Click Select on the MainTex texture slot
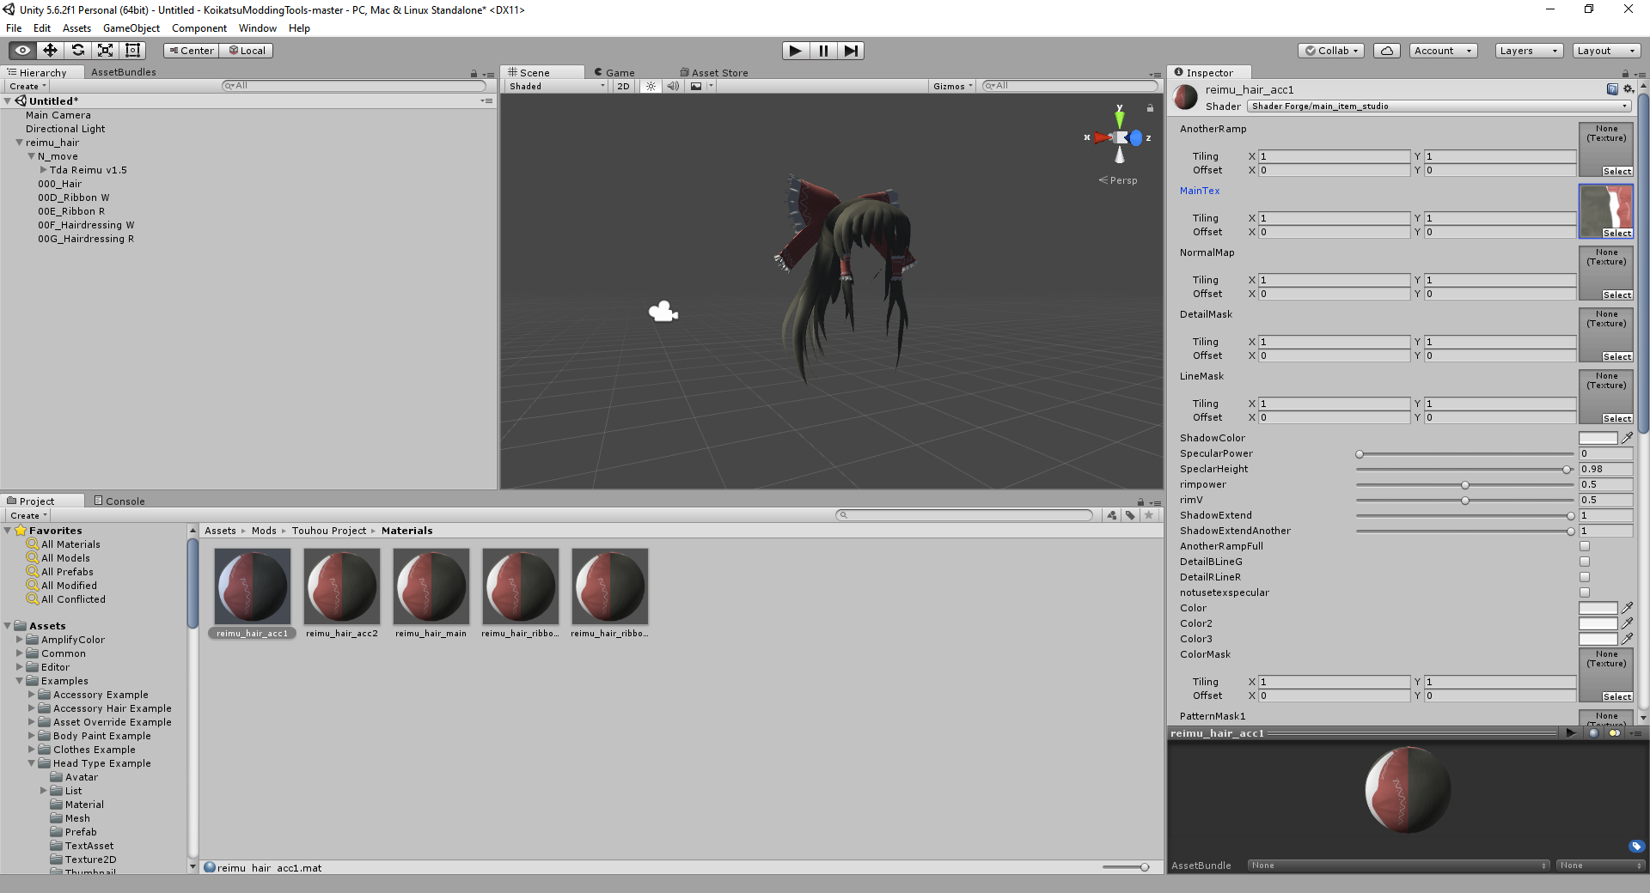The height and width of the screenshot is (893, 1650). pyautogui.click(x=1616, y=234)
